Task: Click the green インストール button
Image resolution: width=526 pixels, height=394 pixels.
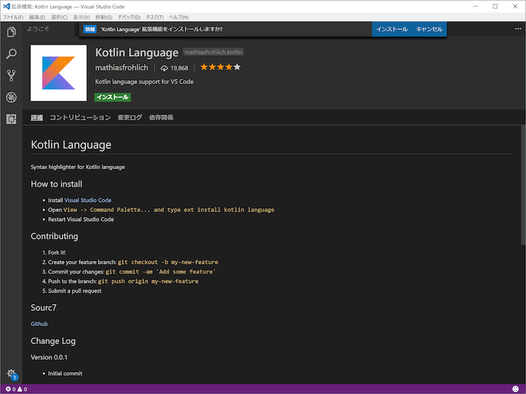Action: tap(112, 97)
